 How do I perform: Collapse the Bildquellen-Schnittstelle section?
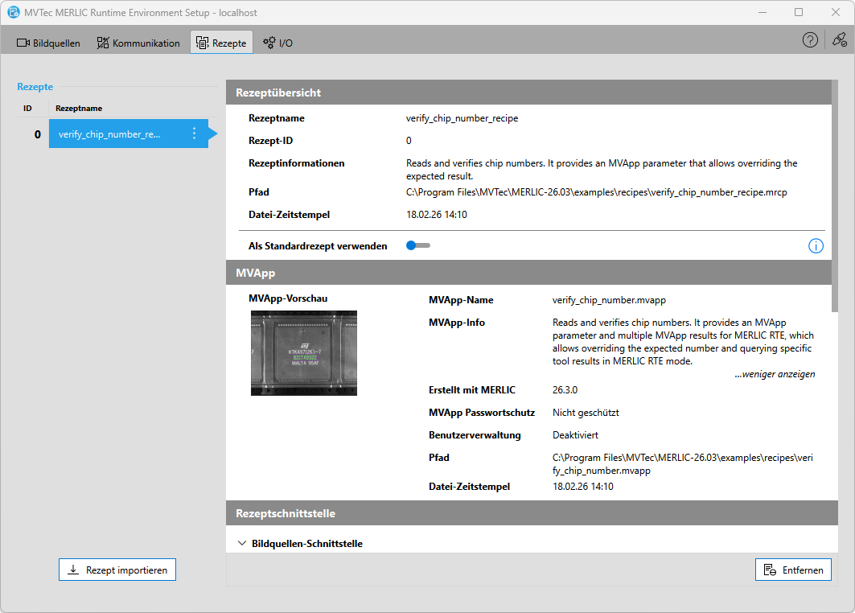coord(242,544)
